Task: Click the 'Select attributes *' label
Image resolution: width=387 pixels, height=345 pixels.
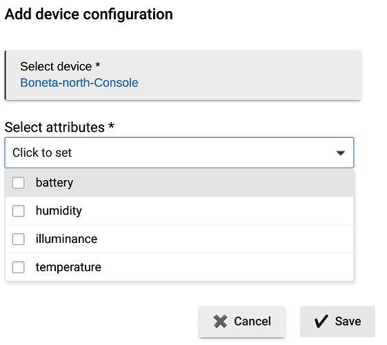Action: pos(59,128)
